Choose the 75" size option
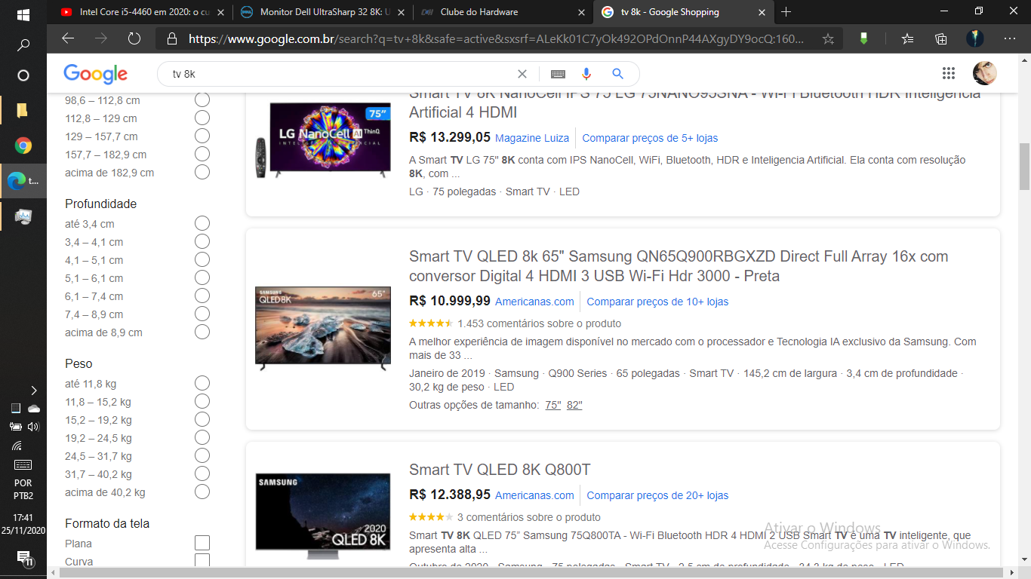Viewport: 1031px width, 579px height. click(553, 405)
